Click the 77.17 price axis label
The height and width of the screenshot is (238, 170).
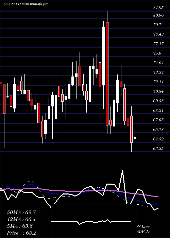(158, 44)
